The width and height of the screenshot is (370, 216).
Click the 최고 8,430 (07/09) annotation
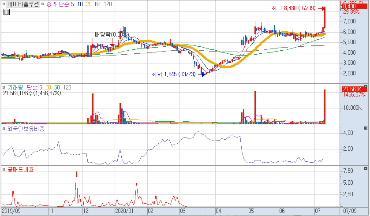pyautogui.click(x=294, y=8)
